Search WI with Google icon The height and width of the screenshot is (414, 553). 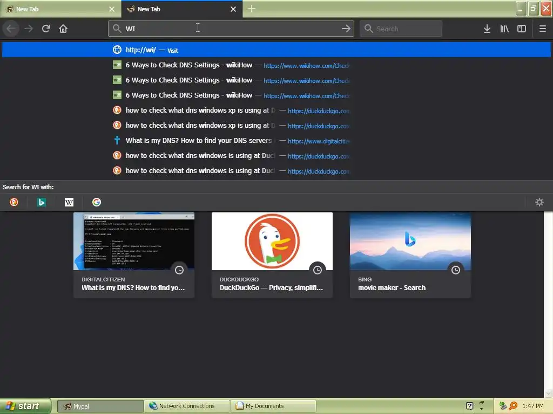pyautogui.click(x=97, y=202)
